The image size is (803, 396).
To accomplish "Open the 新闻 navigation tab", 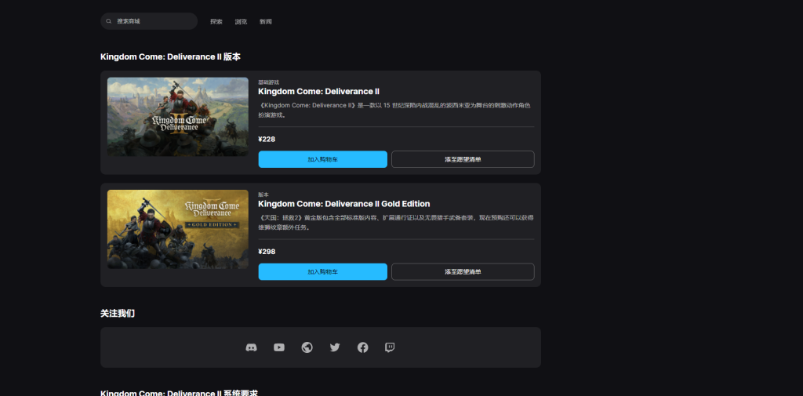I will coord(265,21).
